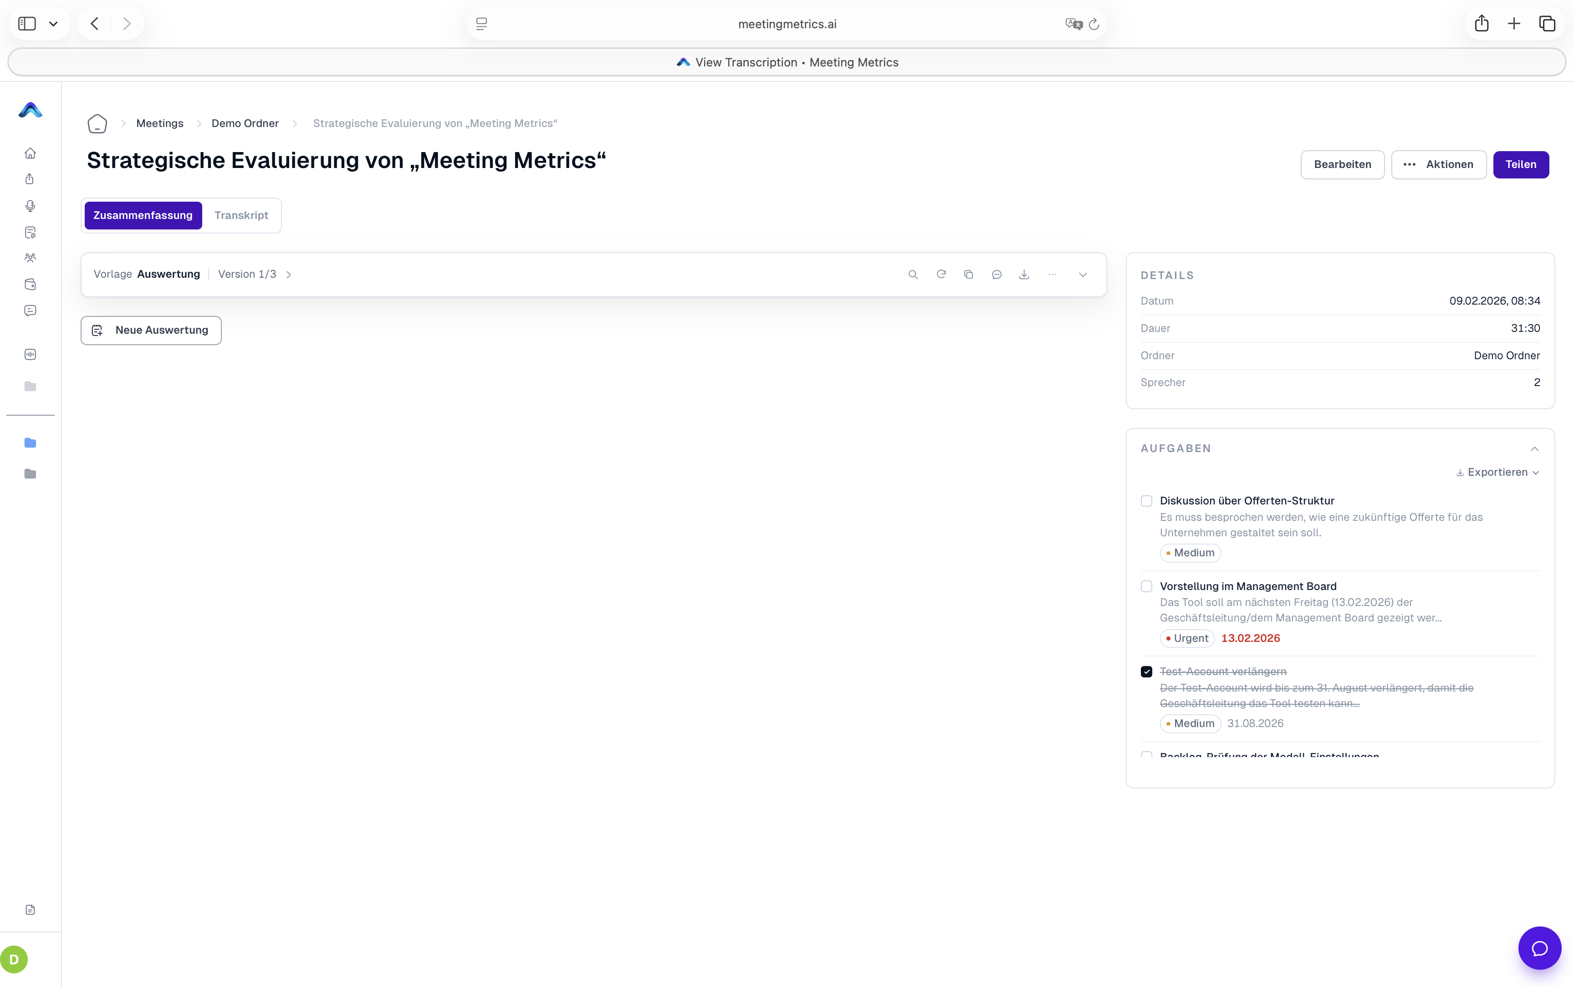Select the blue folder in sidebar
The image size is (1574, 987).
[30, 443]
